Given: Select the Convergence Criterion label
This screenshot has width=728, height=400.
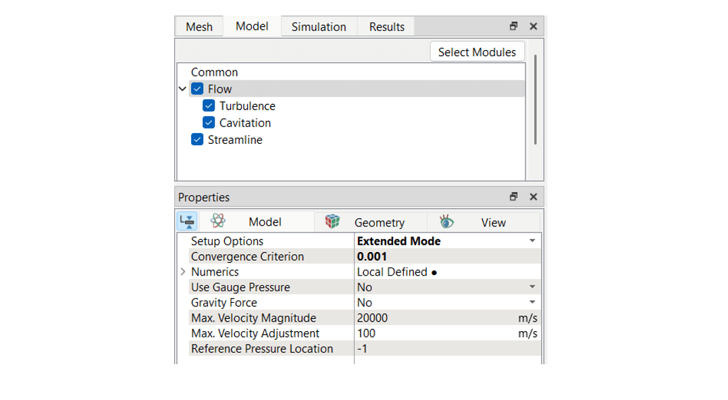Looking at the screenshot, I should (247, 257).
